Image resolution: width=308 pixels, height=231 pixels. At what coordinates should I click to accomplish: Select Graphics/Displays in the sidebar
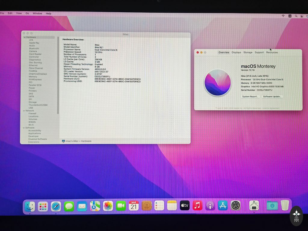pyautogui.click(x=38, y=74)
